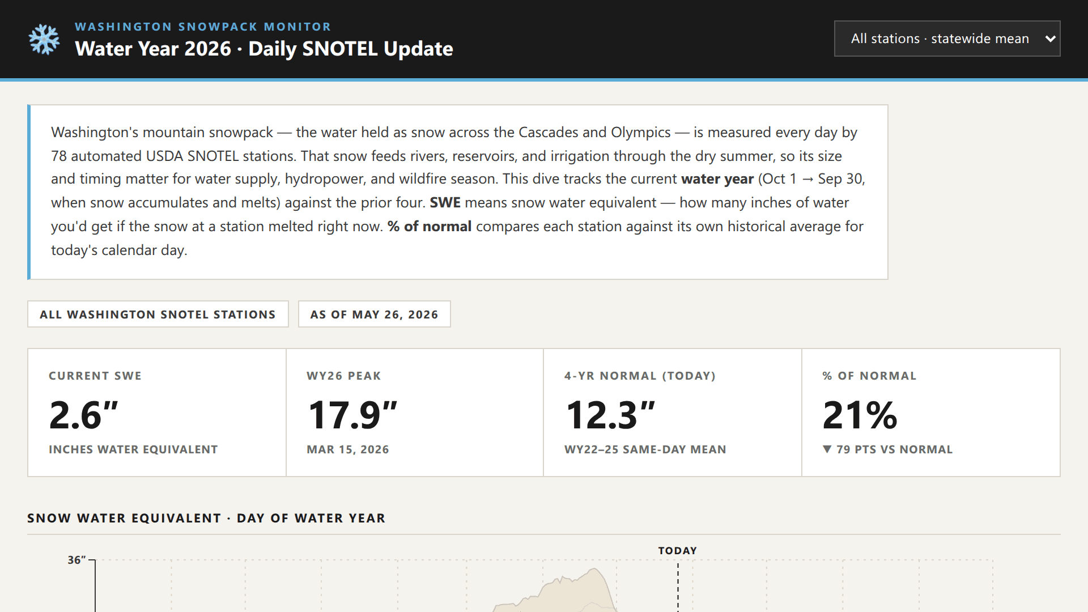Click the TODAY marker on the chart
The height and width of the screenshot is (612, 1088).
[677, 550]
